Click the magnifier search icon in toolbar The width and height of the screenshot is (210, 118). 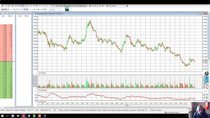[x=51, y=10]
